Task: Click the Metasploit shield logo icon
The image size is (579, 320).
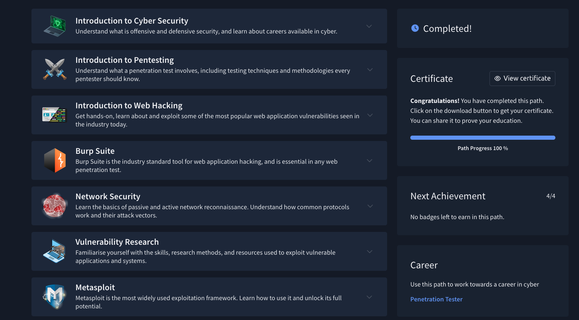Action: (x=55, y=297)
